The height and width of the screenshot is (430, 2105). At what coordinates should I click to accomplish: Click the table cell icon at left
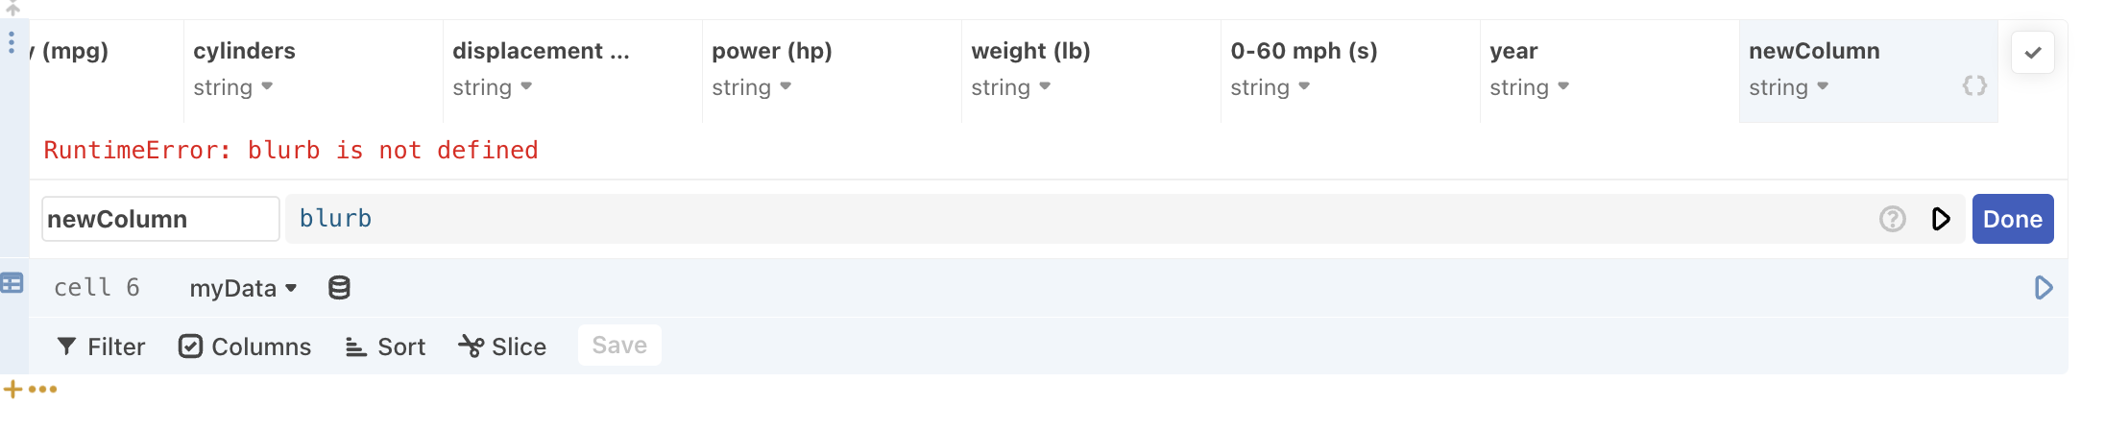[12, 283]
